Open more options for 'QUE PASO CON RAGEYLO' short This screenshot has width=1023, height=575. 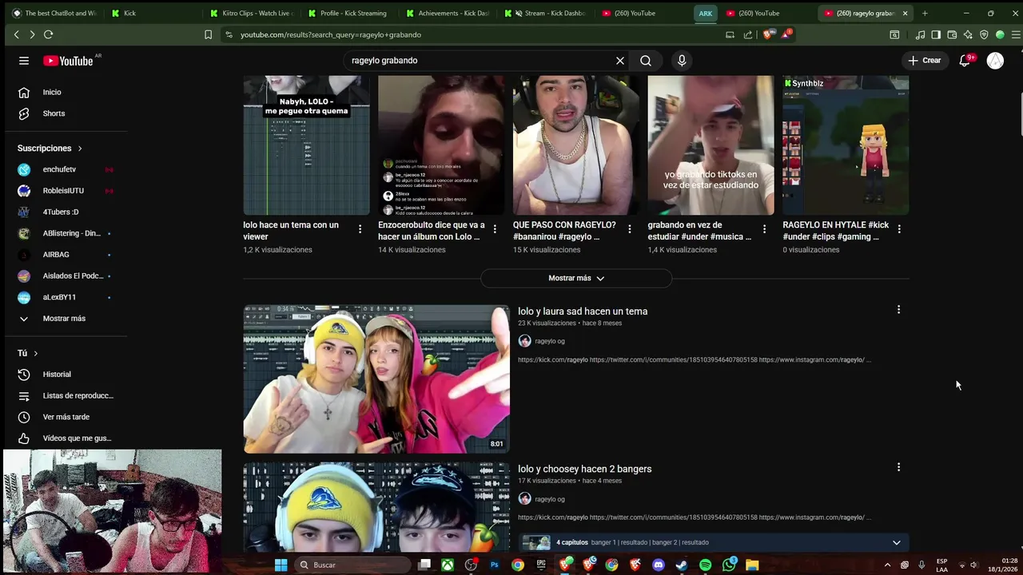pyautogui.click(x=629, y=229)
